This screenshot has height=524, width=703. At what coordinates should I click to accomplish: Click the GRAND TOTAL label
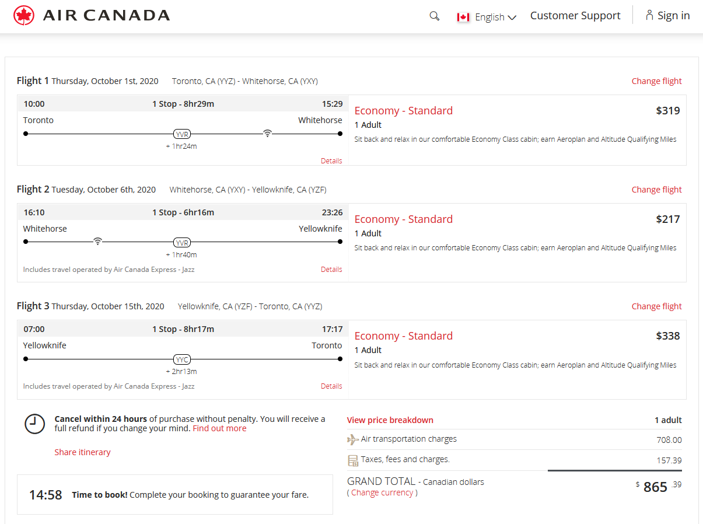[382, 481]
